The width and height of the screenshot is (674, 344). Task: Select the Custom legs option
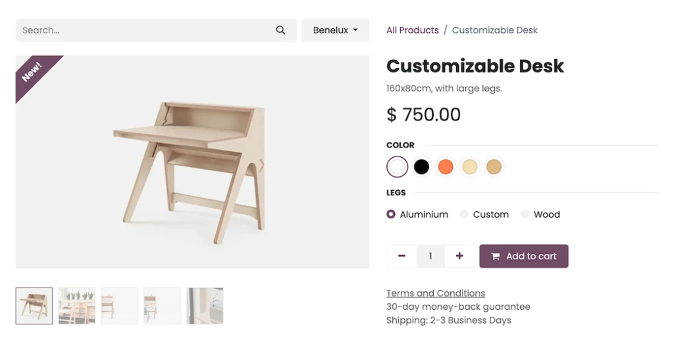click(464, 214)
